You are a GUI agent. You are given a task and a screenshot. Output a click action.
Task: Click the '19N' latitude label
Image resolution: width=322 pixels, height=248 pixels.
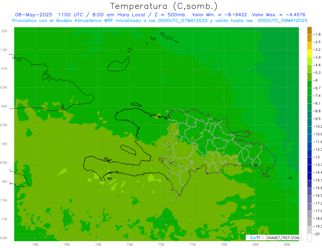point(4,144)
